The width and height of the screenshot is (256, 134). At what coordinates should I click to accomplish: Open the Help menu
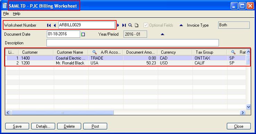coord(17,14)
